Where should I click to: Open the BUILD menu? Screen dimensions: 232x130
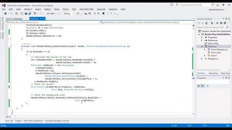point(38,9)
